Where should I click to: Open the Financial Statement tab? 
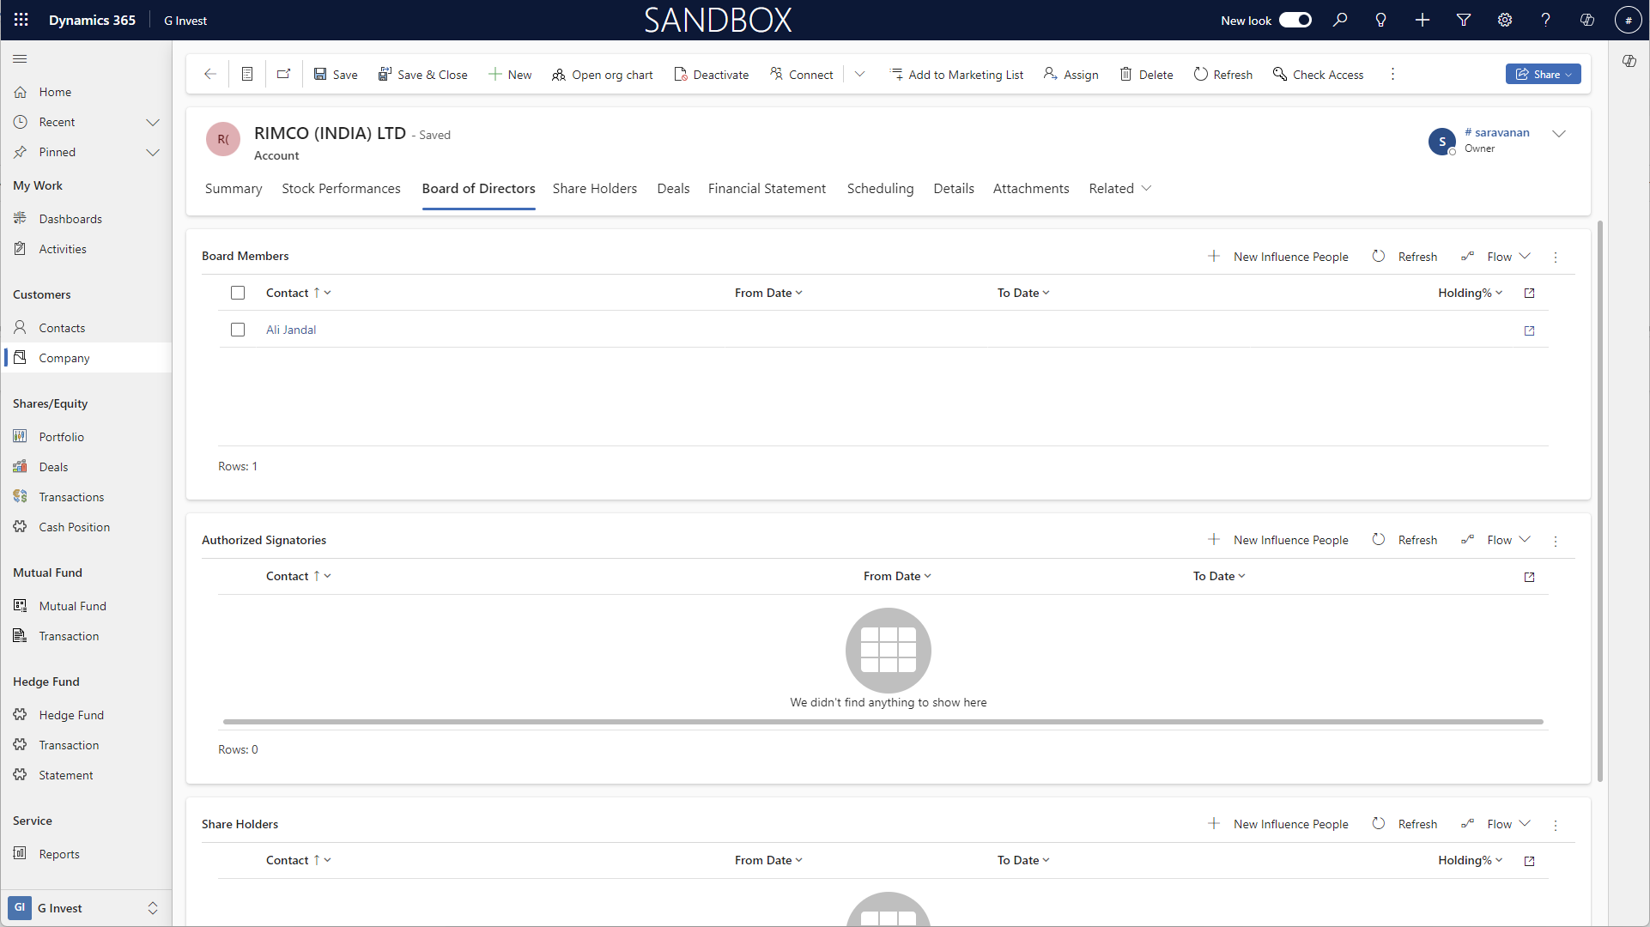[x=767, y=189]
